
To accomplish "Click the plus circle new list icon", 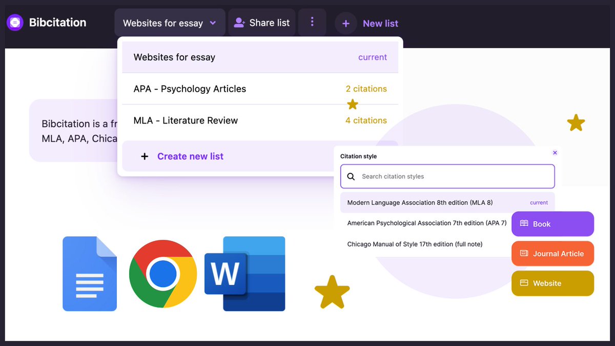I will click(346, 24).
